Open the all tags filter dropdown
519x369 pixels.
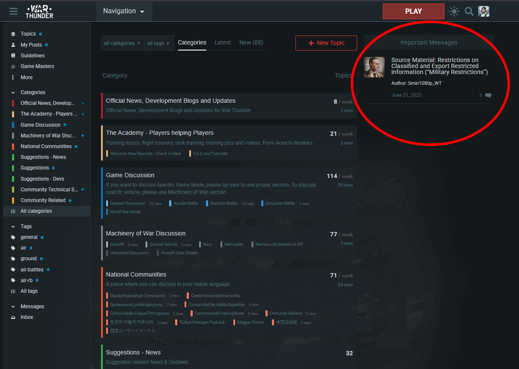click(158, 43)
